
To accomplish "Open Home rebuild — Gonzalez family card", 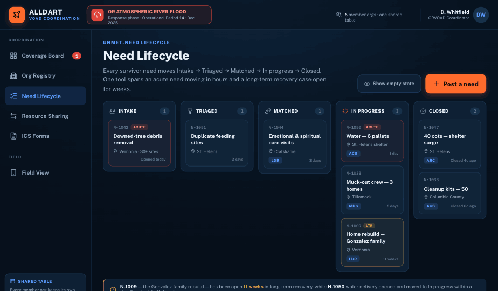I will (x=372, y=242).
